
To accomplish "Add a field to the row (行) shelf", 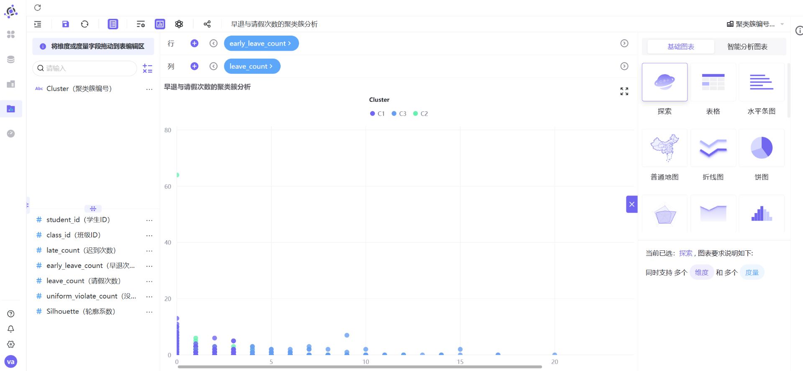I will (194, 44).
